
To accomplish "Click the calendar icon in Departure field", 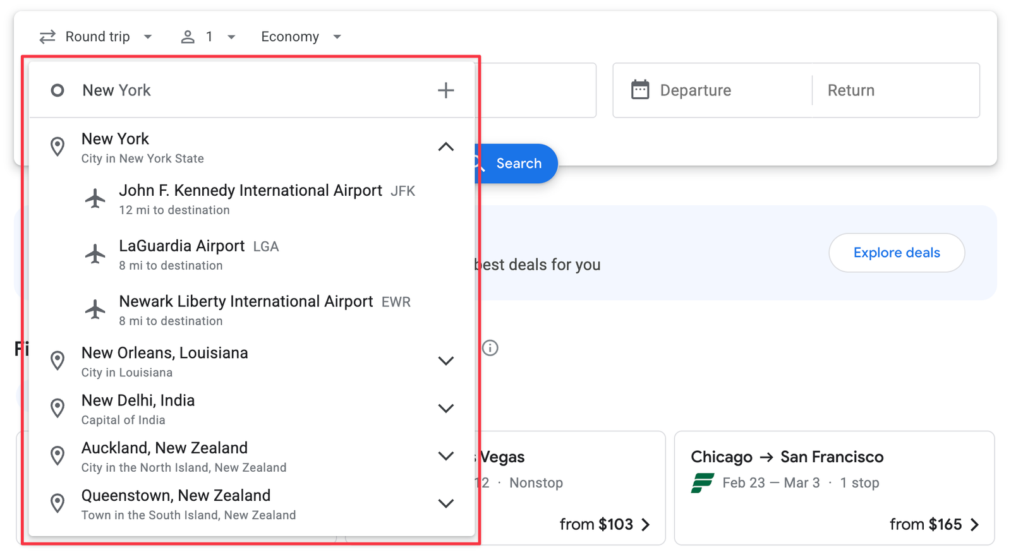I will (x=639, y=90).
